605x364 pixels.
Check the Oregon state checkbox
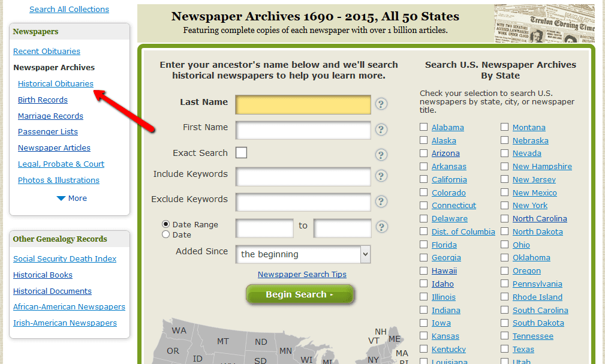point(505,270)
